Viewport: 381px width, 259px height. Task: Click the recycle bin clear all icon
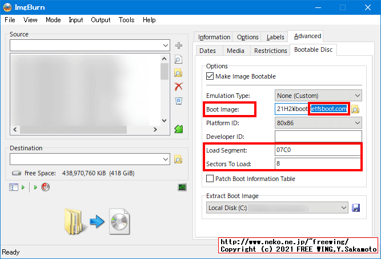179,100
